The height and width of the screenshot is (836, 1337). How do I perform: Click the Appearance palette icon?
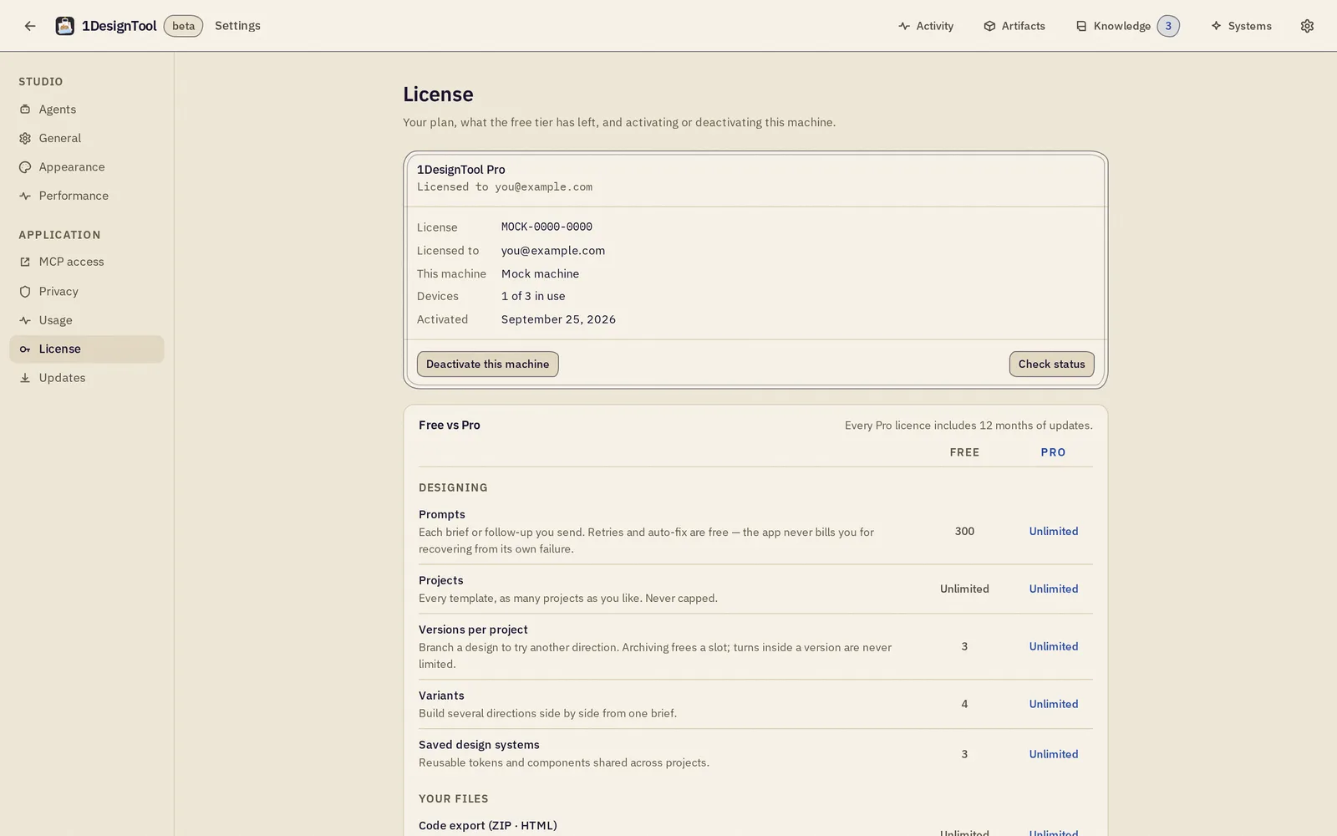tap(25, 167)
